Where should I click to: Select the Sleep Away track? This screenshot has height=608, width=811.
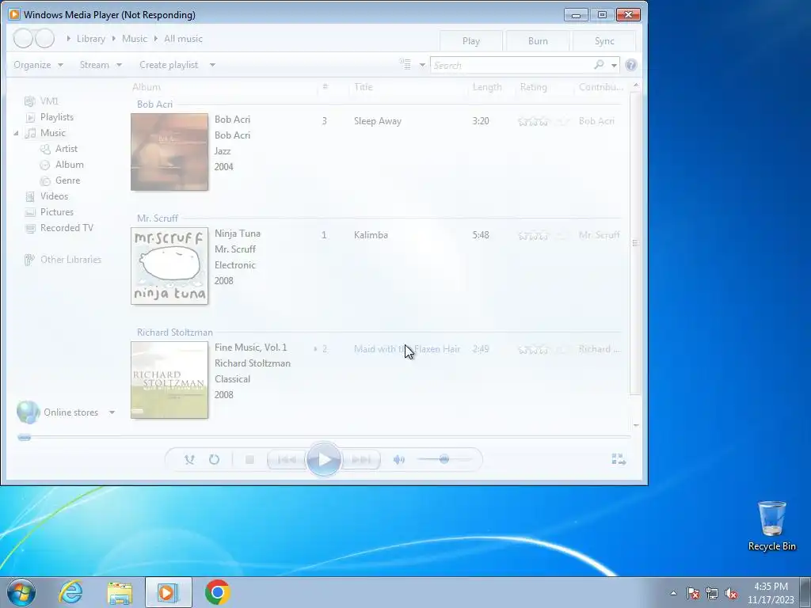pyautogui.click(x=378, y=121)
